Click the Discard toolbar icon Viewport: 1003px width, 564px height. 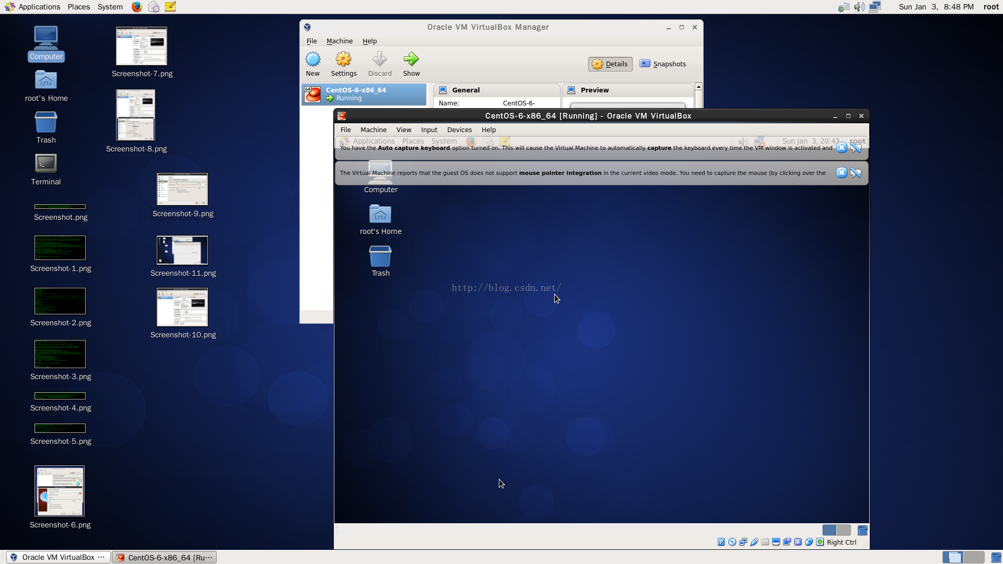tap(380, 64)
